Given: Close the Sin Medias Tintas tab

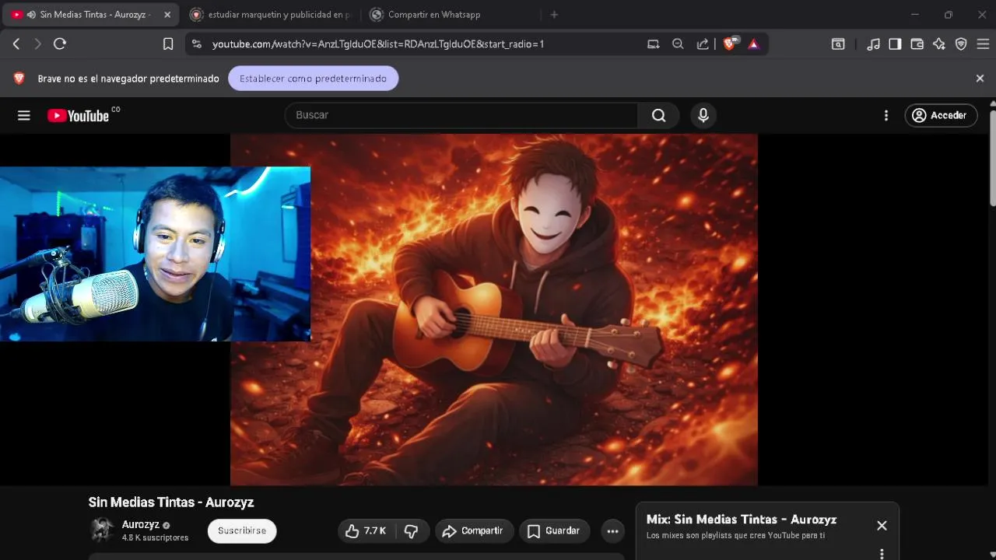Looking at the screenshot, I should point(167,15).
